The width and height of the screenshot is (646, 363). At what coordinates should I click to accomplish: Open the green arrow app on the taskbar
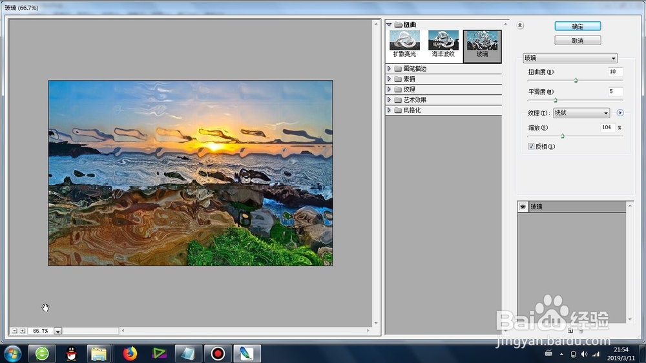point(159,353)
